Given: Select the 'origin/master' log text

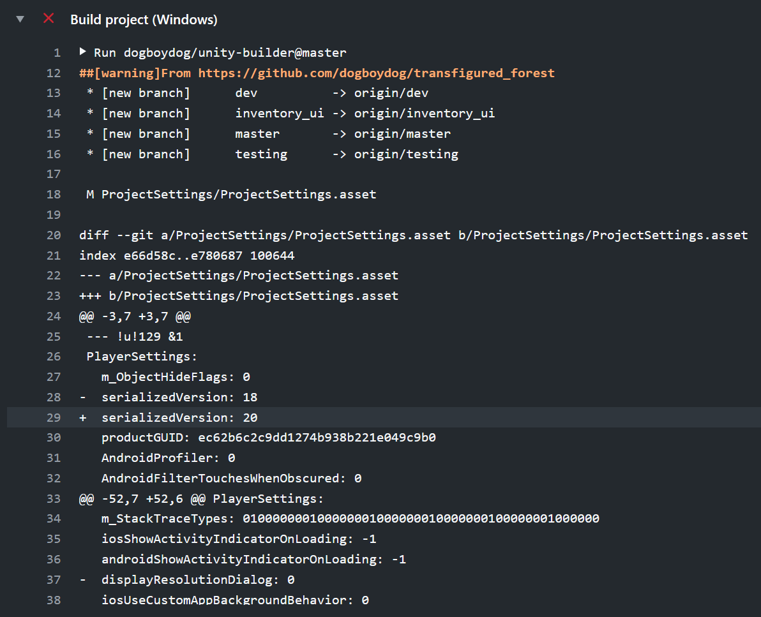Looking at the screenshot, I should (402, 134).
